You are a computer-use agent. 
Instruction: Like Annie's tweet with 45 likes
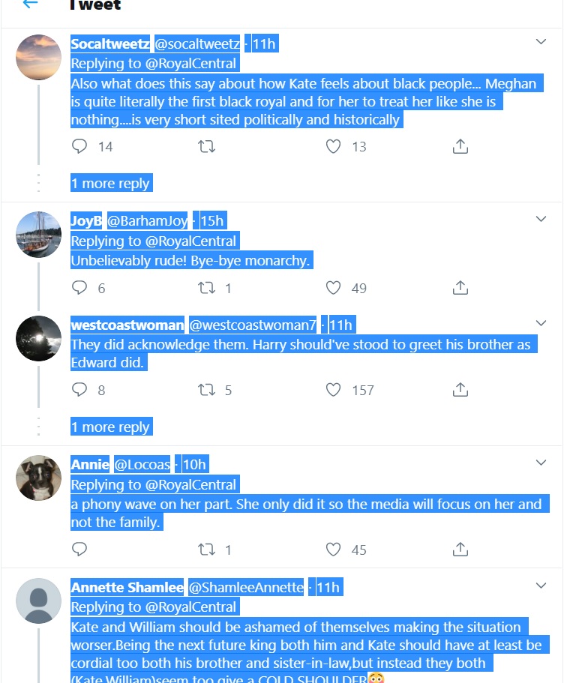point(334,550)
